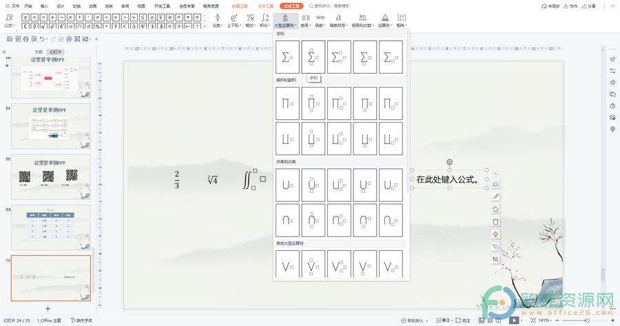Open the 上下标 script dropdown
Image resolution: width=620 pixels, height=326 pixels.
tap(234, 21)
